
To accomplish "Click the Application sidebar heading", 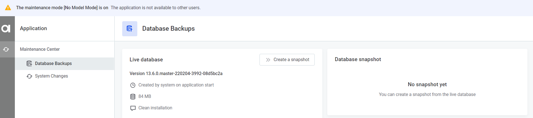I will 33,28.
